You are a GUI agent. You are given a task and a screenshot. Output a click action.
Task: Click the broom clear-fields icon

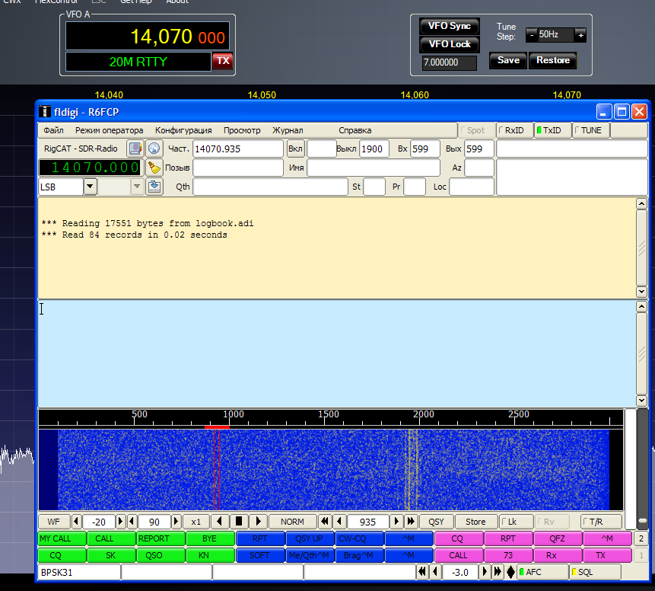click(x=154, y=168)
